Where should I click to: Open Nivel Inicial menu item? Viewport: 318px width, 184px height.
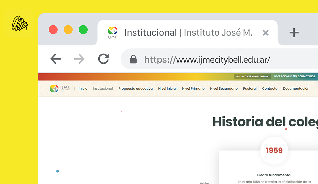pyautogui.click(x=167, y=89)
